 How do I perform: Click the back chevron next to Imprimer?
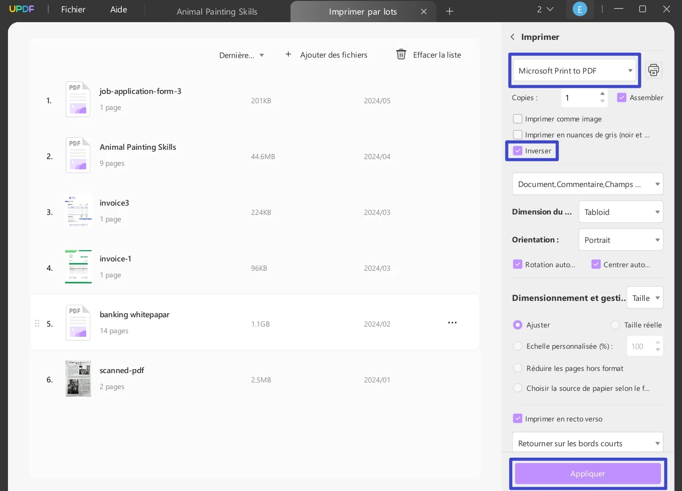click(512, 37)
